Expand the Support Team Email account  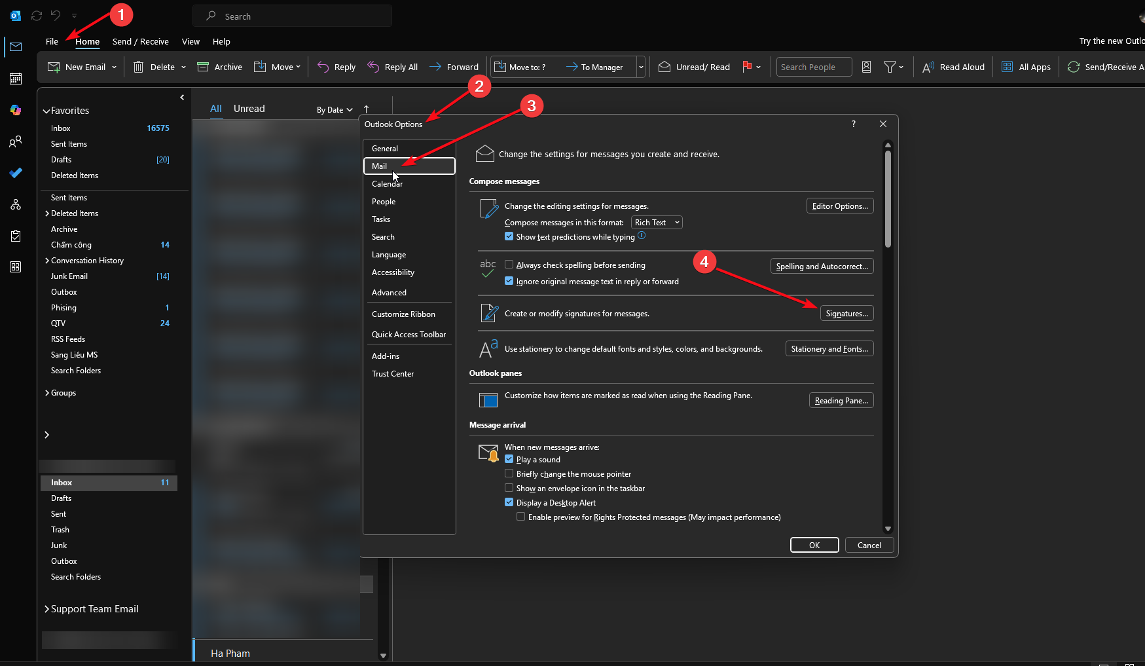click(x=47, y=609)
